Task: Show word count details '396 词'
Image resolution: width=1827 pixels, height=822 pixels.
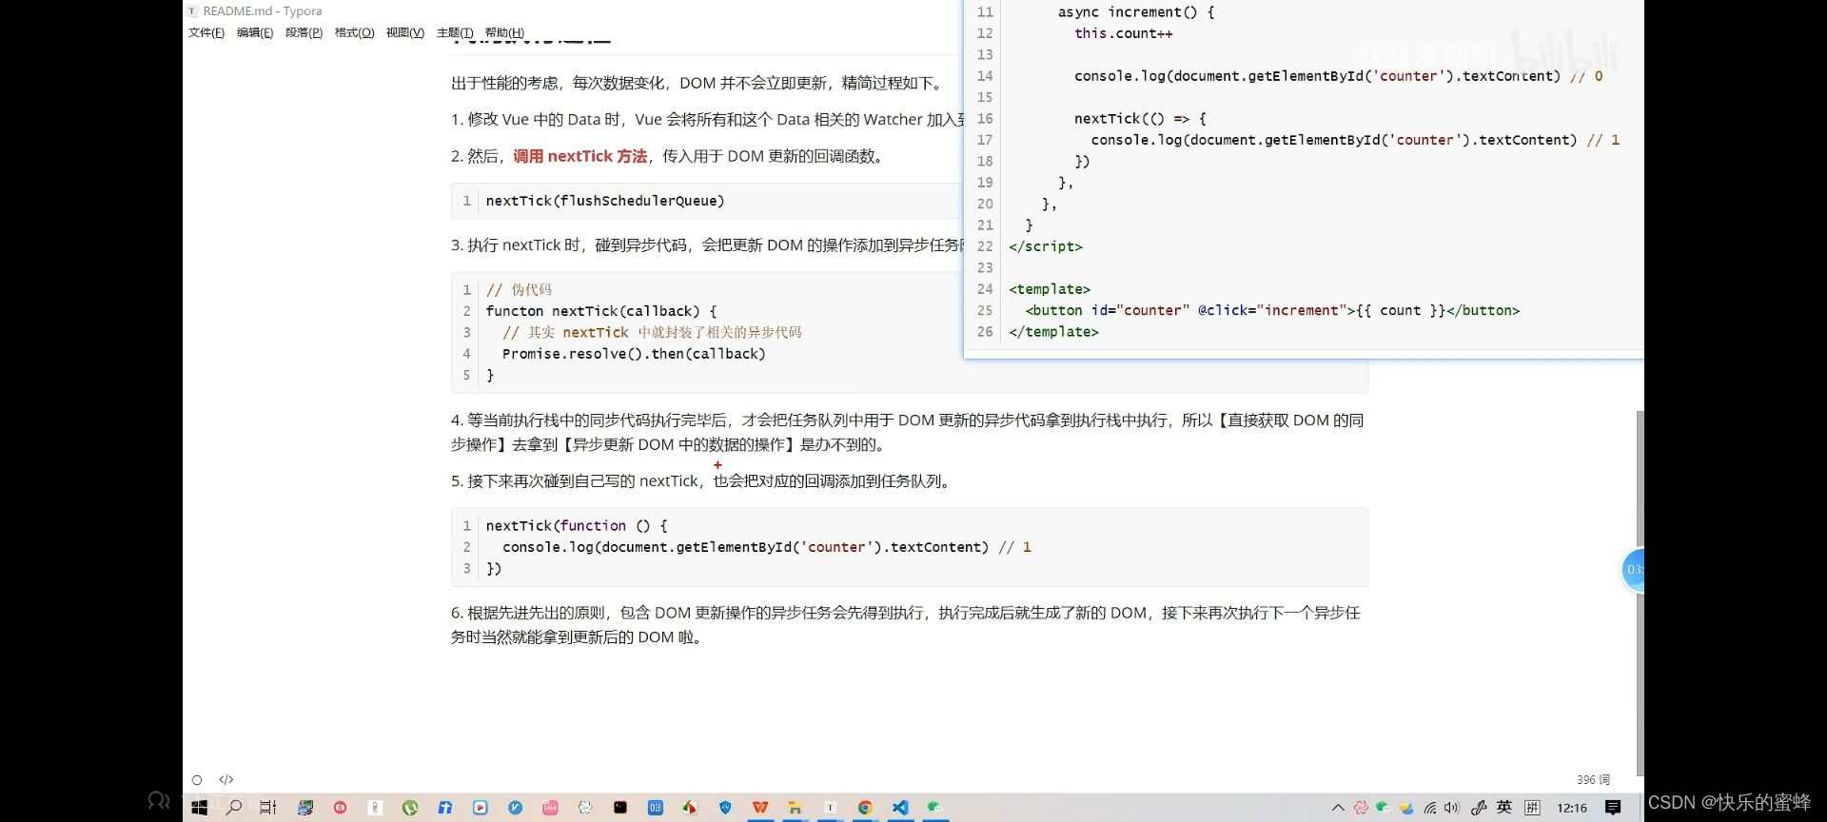Action: click(x=1593, y=779)
